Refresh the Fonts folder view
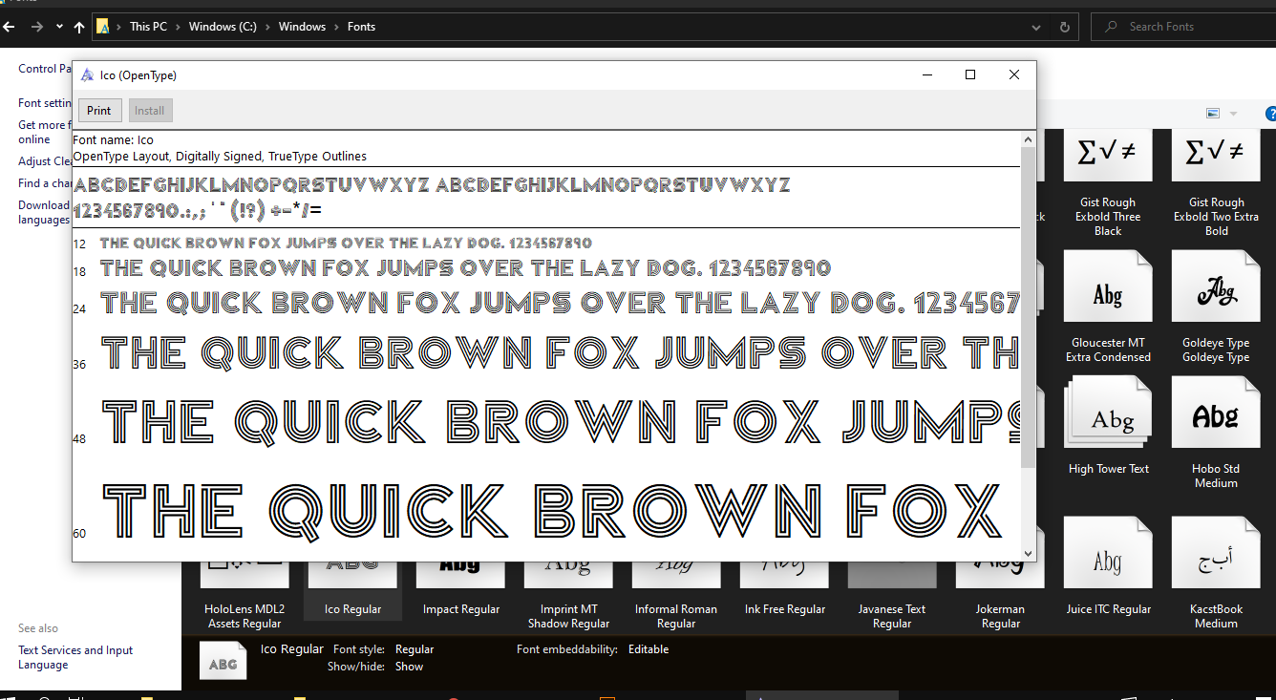1276x700 pixels. [x=1065, y=27]
